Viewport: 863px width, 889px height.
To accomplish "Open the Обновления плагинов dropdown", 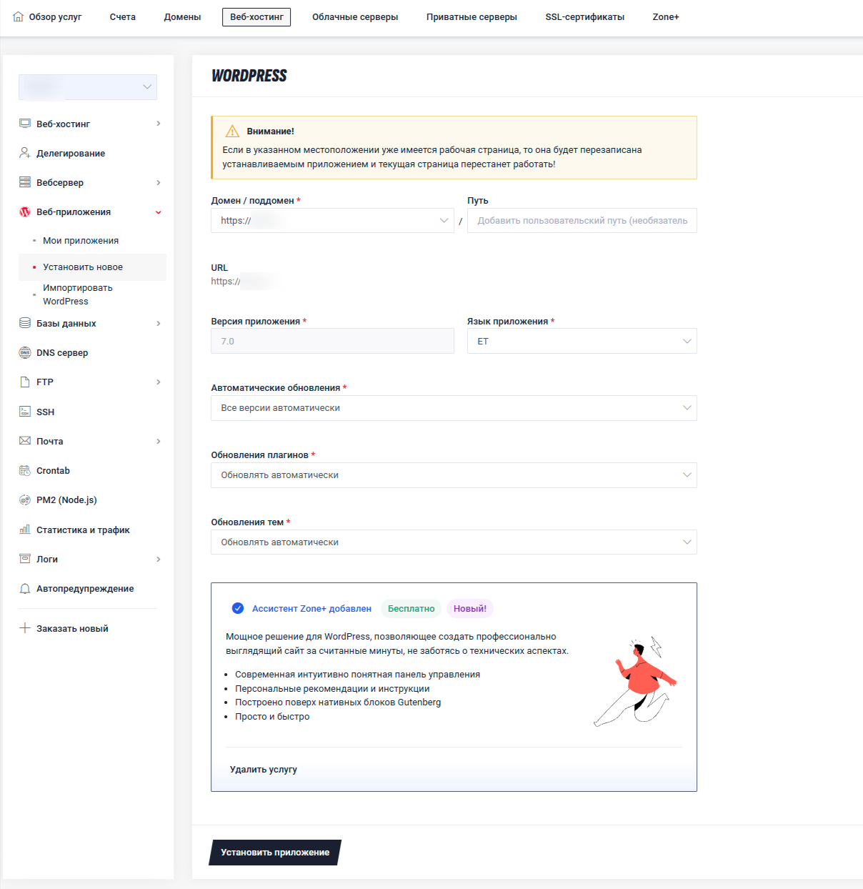I will coord(454,475).
